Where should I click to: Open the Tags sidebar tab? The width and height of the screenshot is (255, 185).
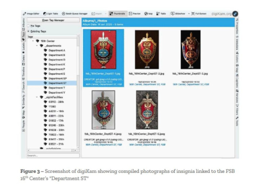tap(23, 36)
